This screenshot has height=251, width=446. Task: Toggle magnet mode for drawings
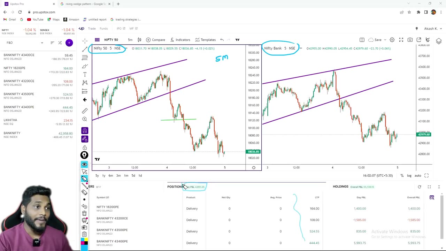(85, 130)
